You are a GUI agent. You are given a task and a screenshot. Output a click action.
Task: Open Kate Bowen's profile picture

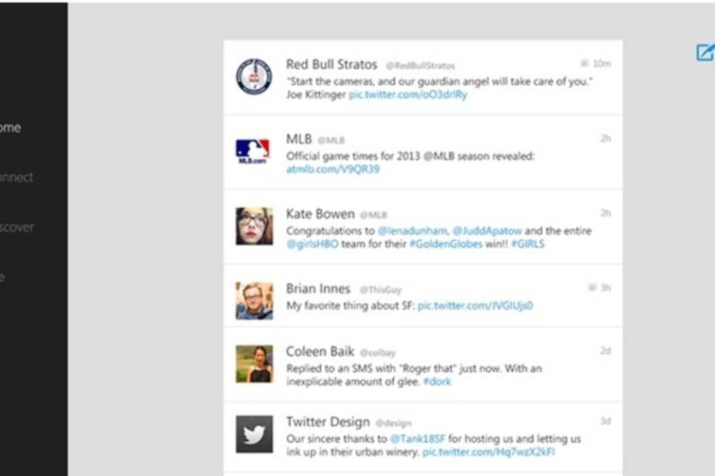pyautogui.click(x=254, y=226)
